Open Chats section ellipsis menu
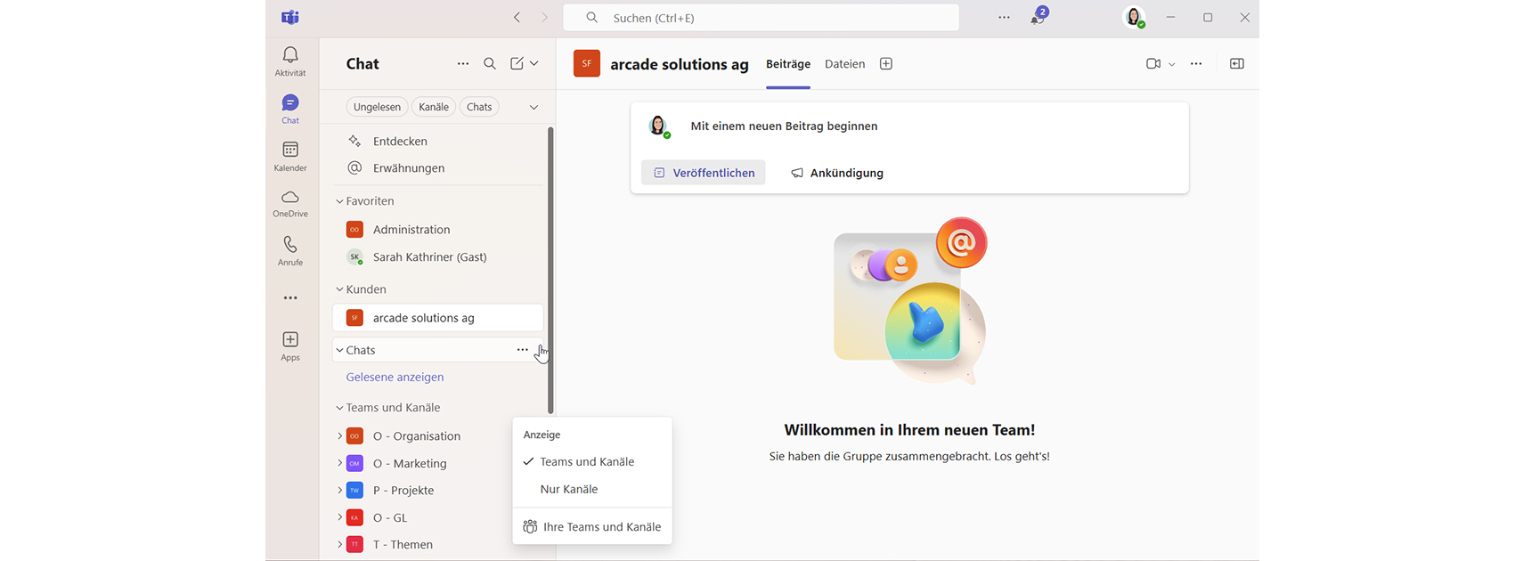Image resolution: width=1523 pixels, height=561 pixels. click(x=523, y=350)
